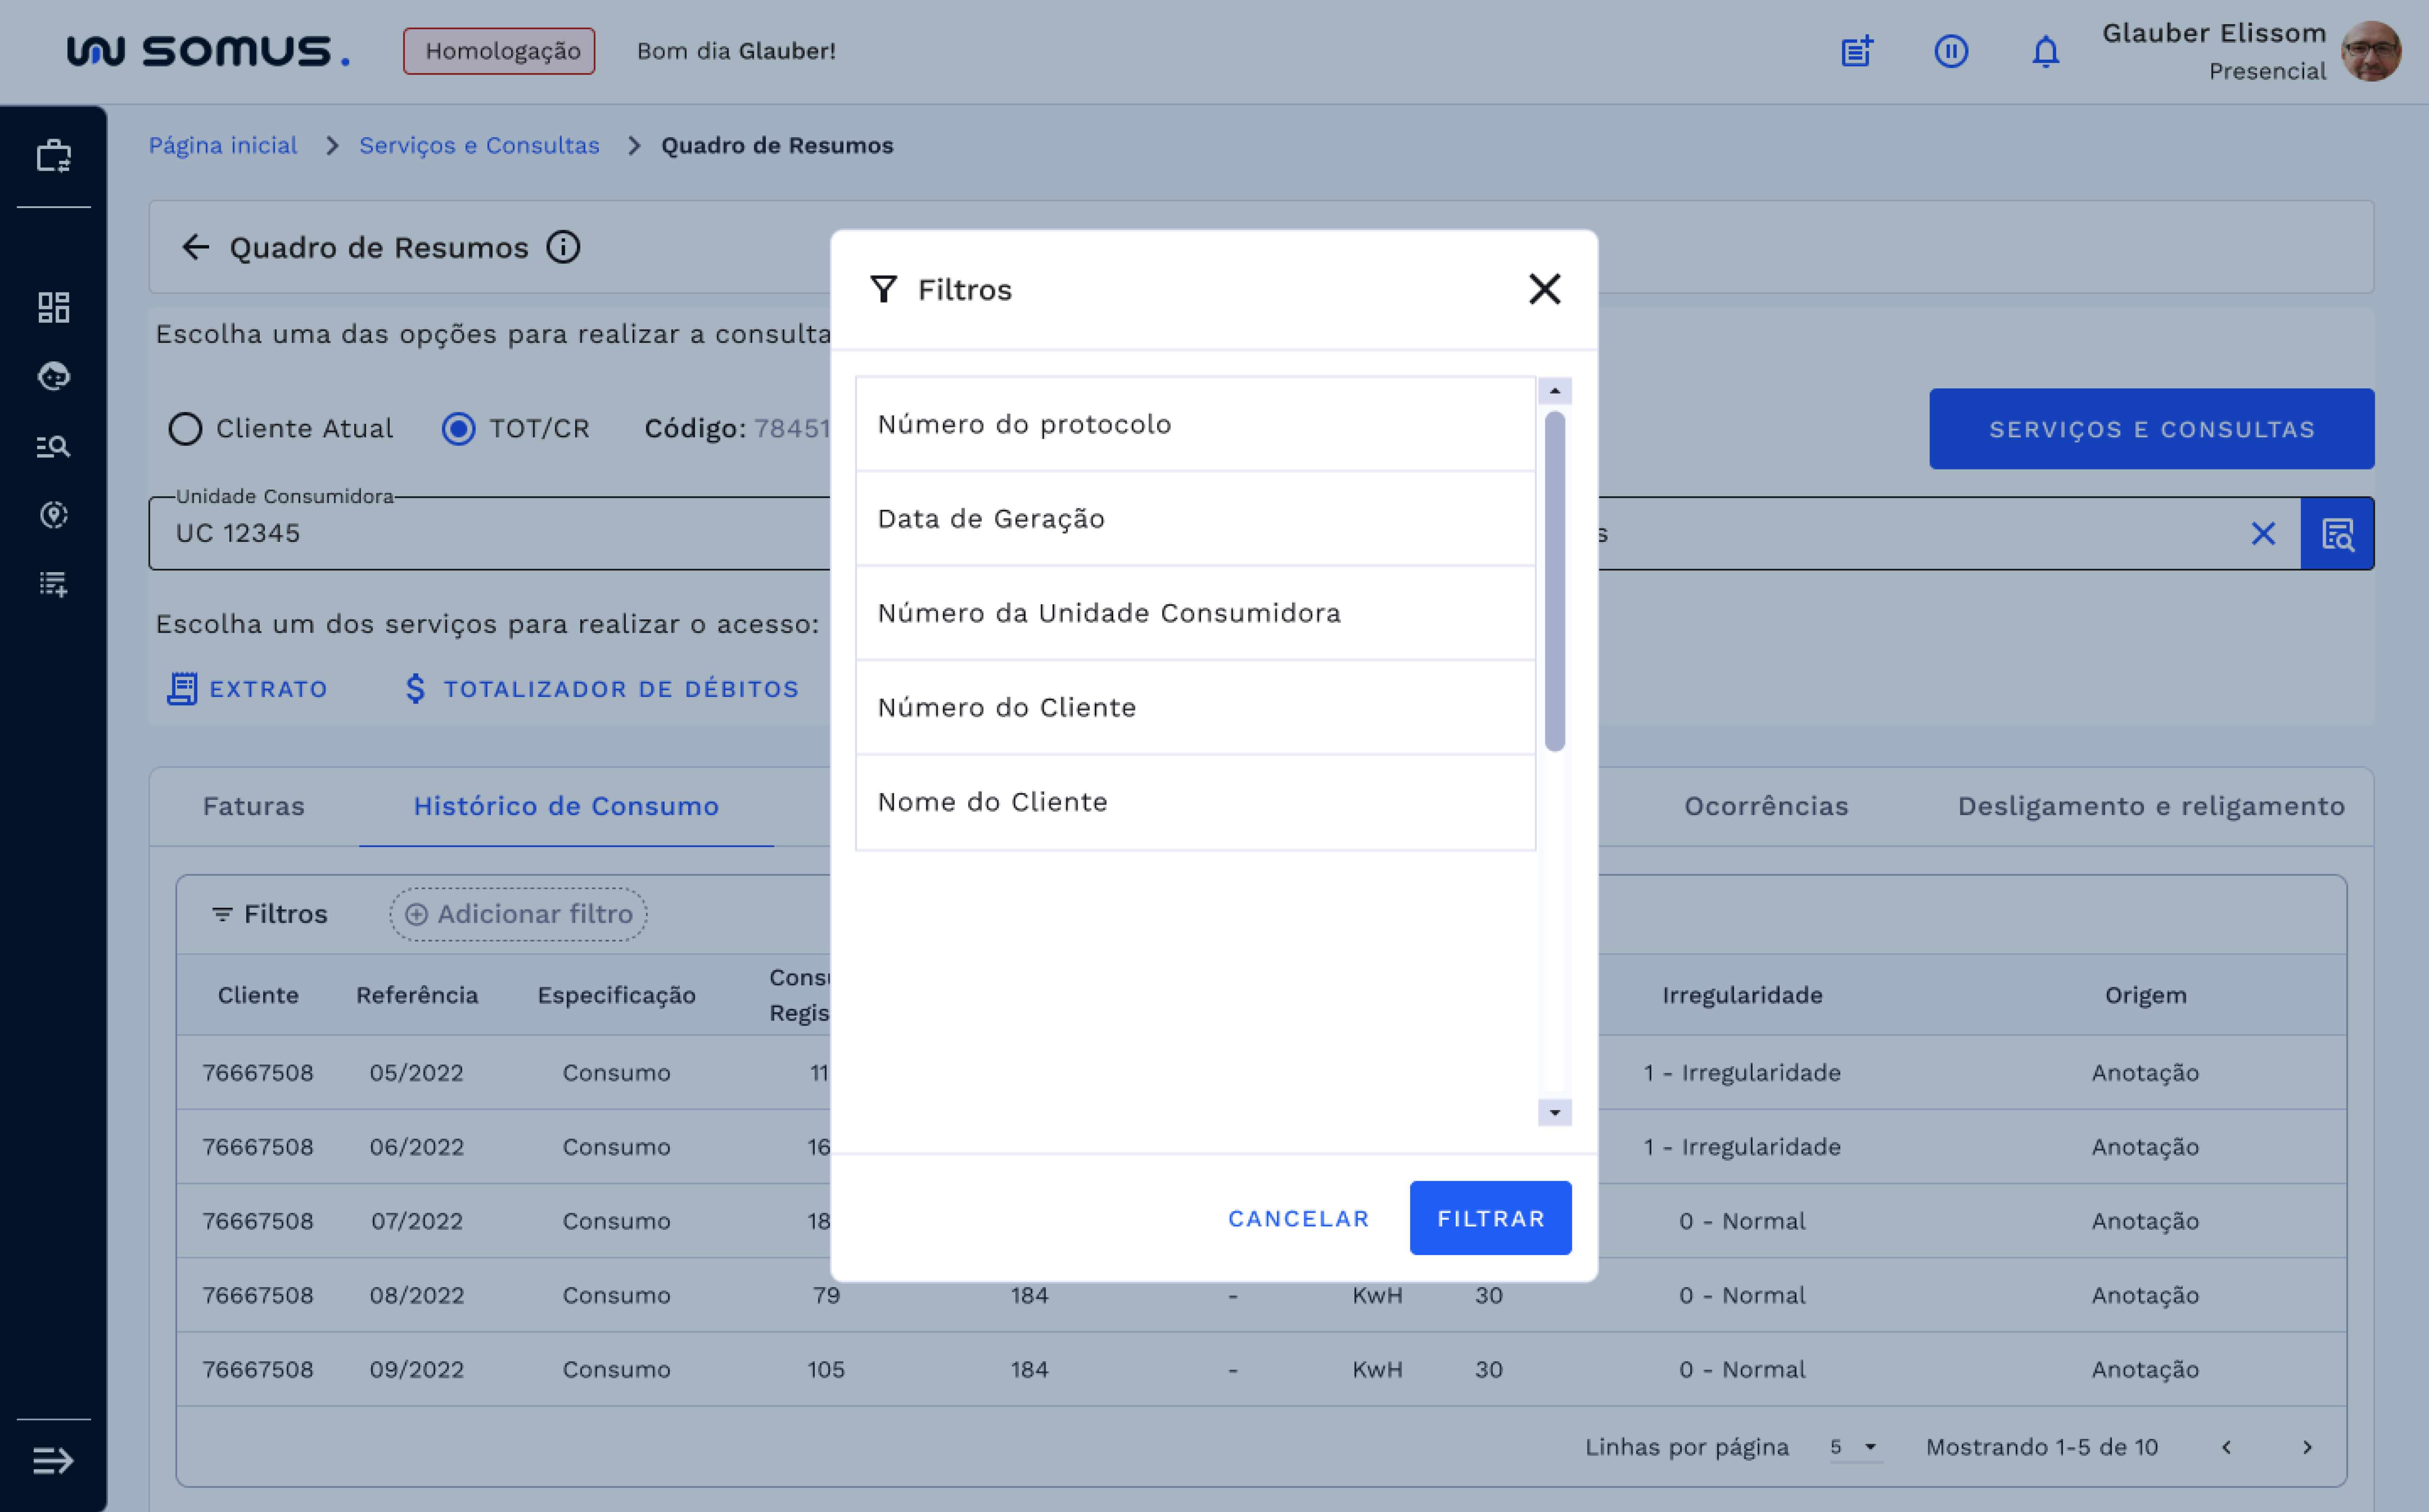
Task: Click the info icon beside Quadro de Resumos
Action: click(563, 247)
